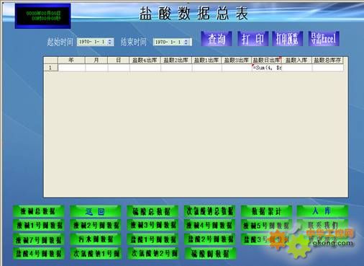
Task: Click the Sum formula cell in row 1
Action: coord(267,68)
